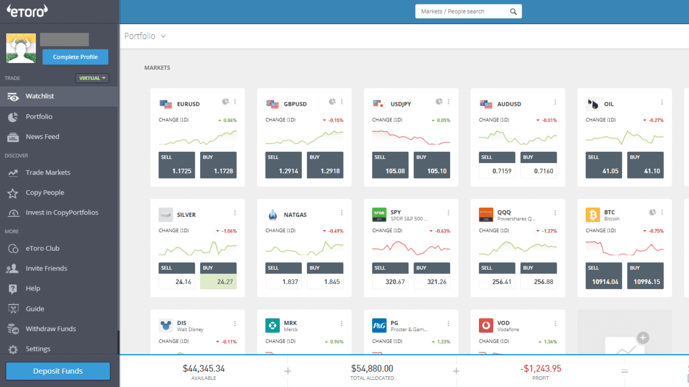689x387 pixels.
Task: Click USDJPY SELL 105.08 button
Action: pos(390,165)
